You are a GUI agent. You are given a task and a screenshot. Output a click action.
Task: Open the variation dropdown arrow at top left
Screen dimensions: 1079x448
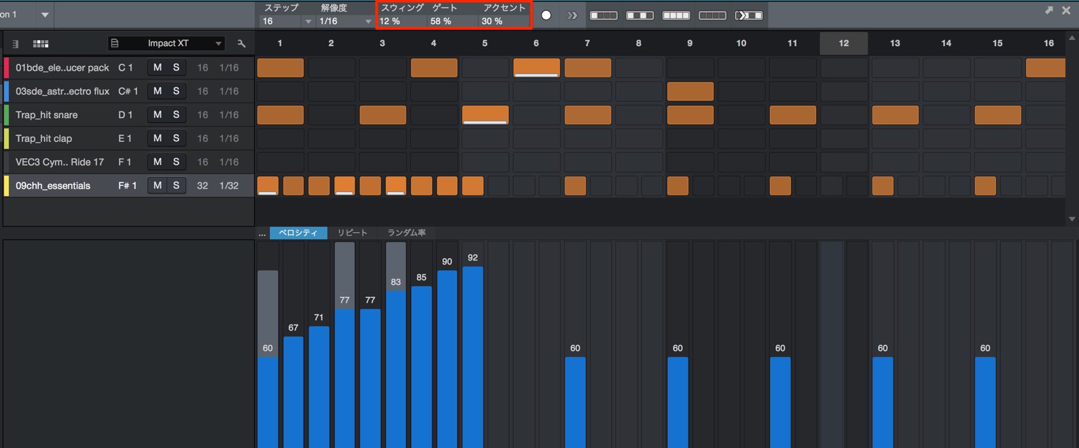point(45,15)
